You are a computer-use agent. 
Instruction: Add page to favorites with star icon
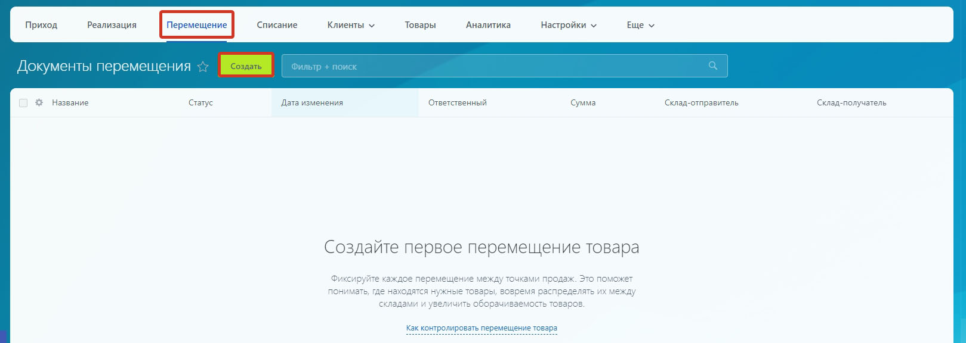203,67
